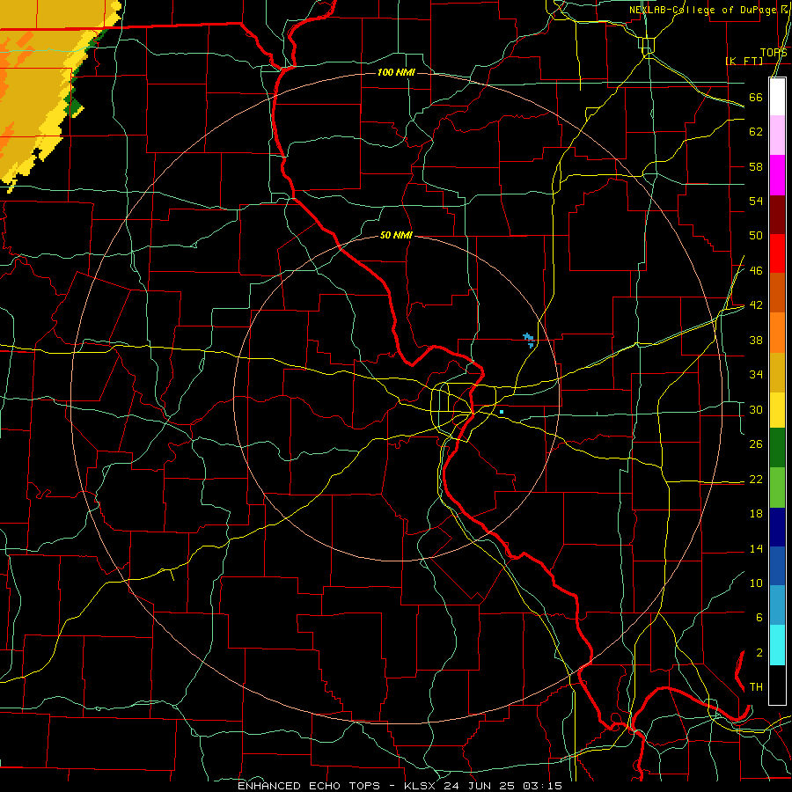Screen dimensions: 792x792
Task: Click the legend value '62'
Action: 756,132
